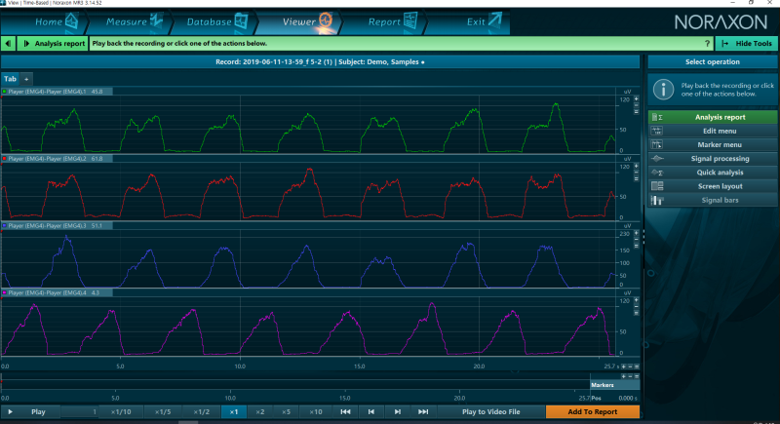Click the playback position field showing 1

pyautogui.click(x=80, y=412)
